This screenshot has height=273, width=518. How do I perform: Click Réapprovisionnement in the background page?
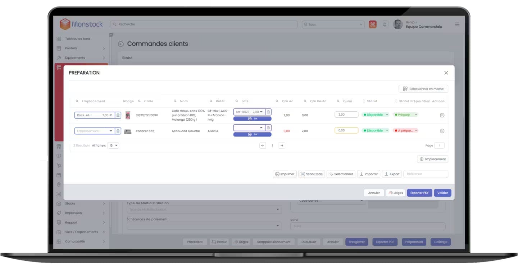click(x=274, y=242)
